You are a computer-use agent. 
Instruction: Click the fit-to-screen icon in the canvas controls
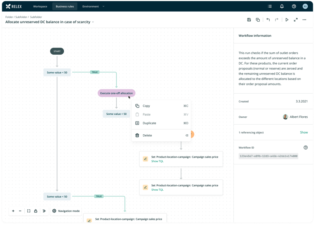[29, 211]
